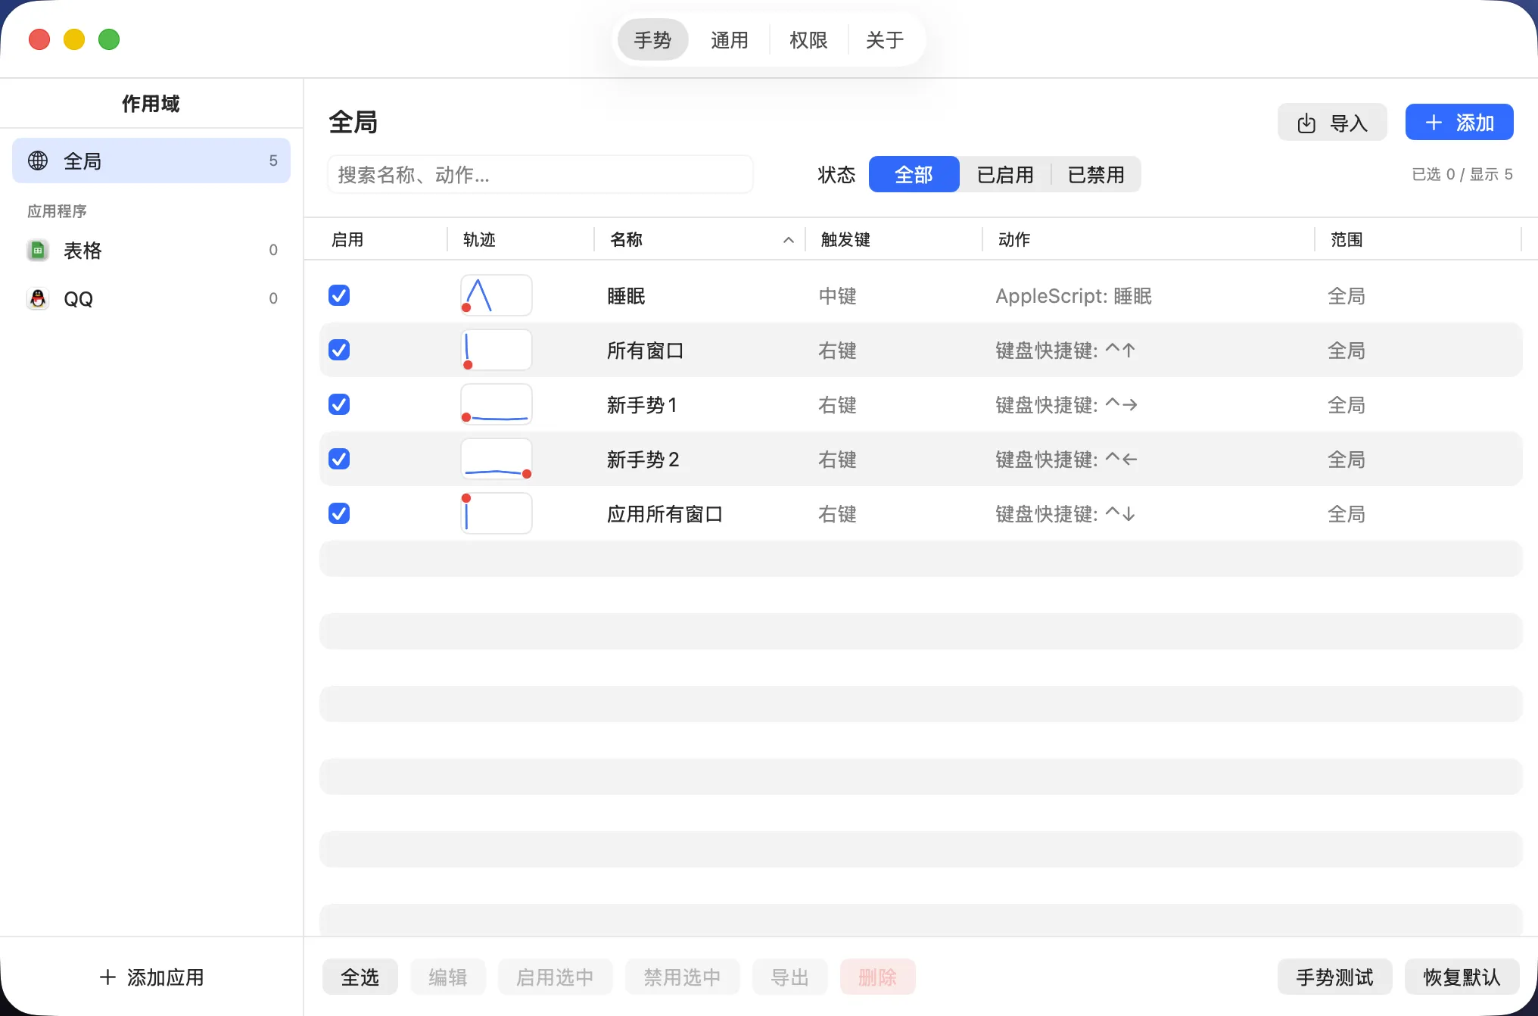Sort by 范围 column header
Image resolution: width=1538 pixels, height=1016 pixels.
[x=1347, y=240]
